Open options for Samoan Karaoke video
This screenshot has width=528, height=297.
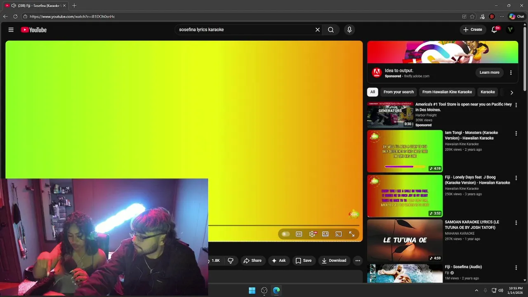pos(516,223)
